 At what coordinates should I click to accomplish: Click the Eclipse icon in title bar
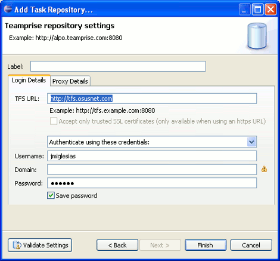pos(8,9)
